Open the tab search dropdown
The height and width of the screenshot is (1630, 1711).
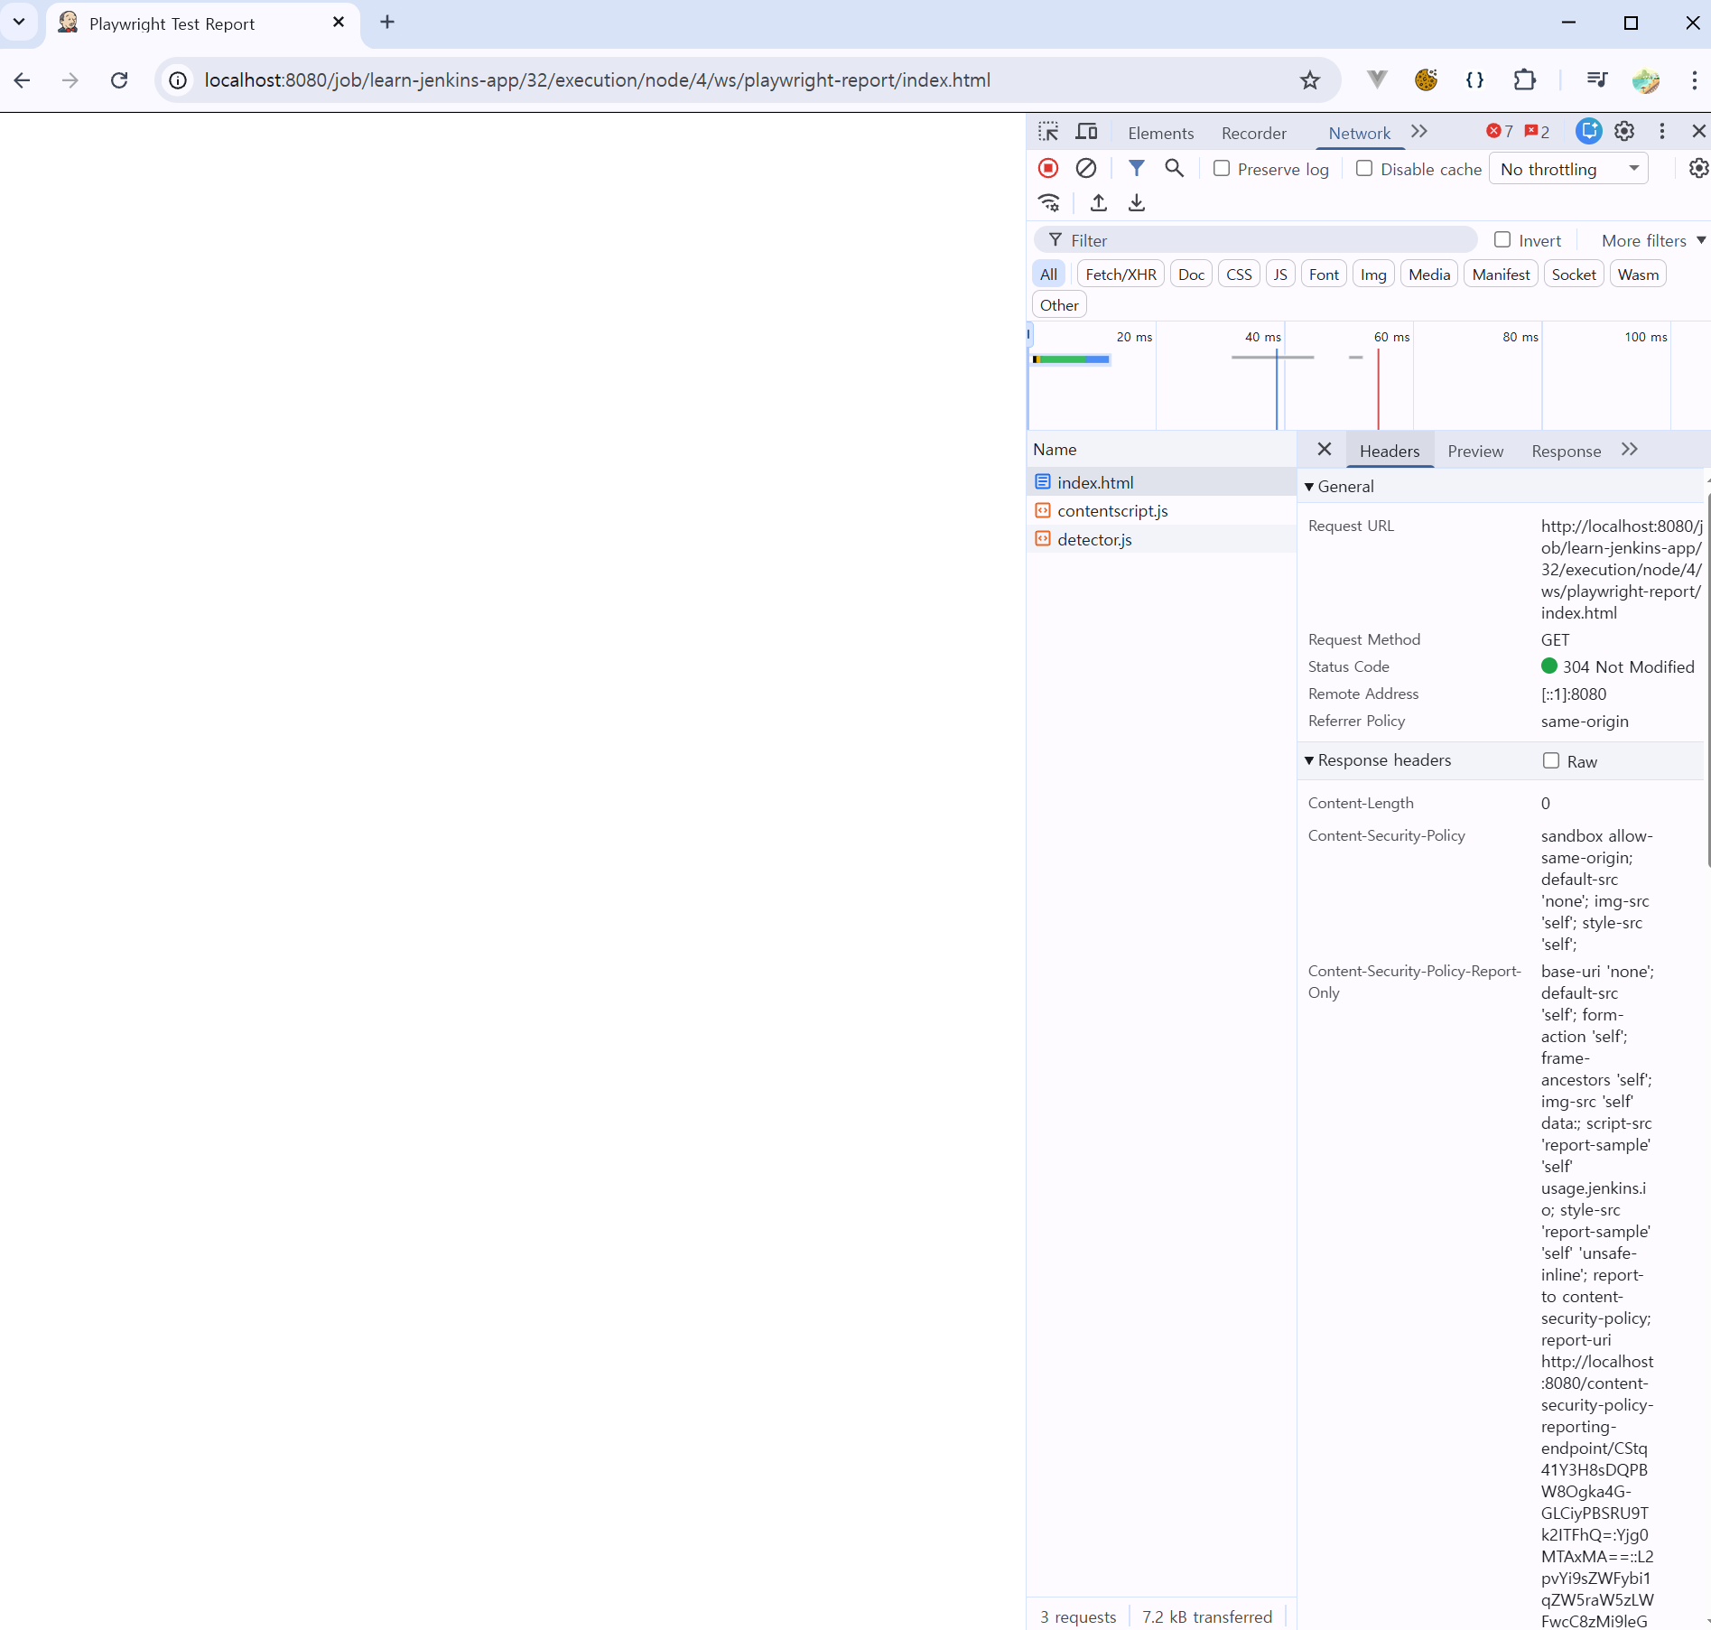click(x=19, y=23)
